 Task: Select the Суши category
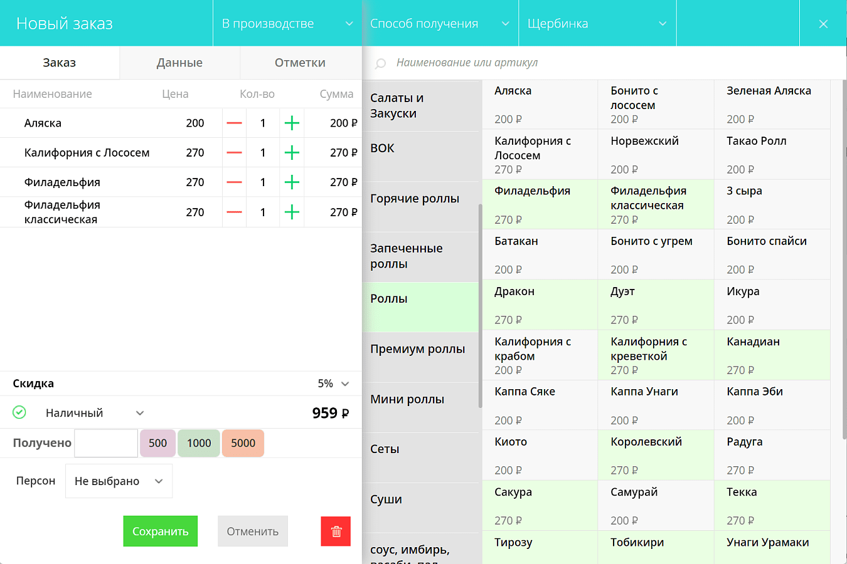pos(420,508)
